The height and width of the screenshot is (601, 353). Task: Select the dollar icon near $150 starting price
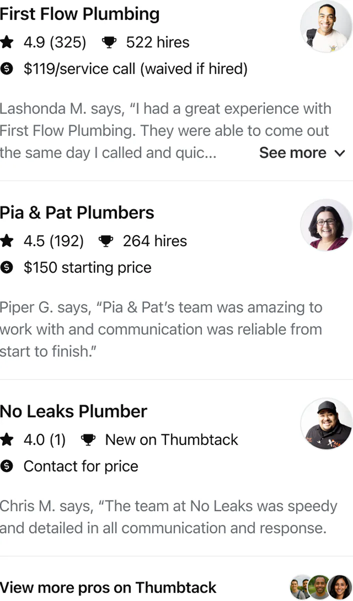point(7,268)
